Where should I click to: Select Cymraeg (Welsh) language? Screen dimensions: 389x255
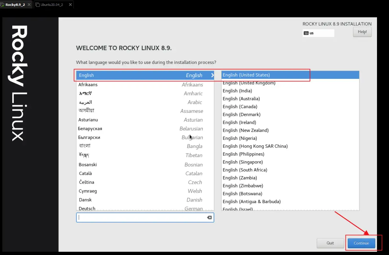pos(145,191)
